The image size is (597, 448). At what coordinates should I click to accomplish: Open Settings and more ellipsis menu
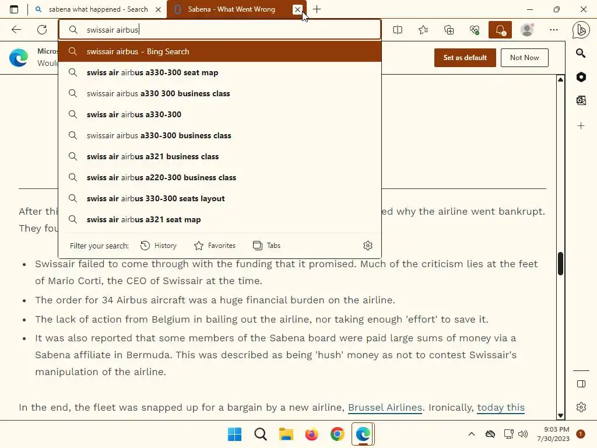(x=554, y=30)
